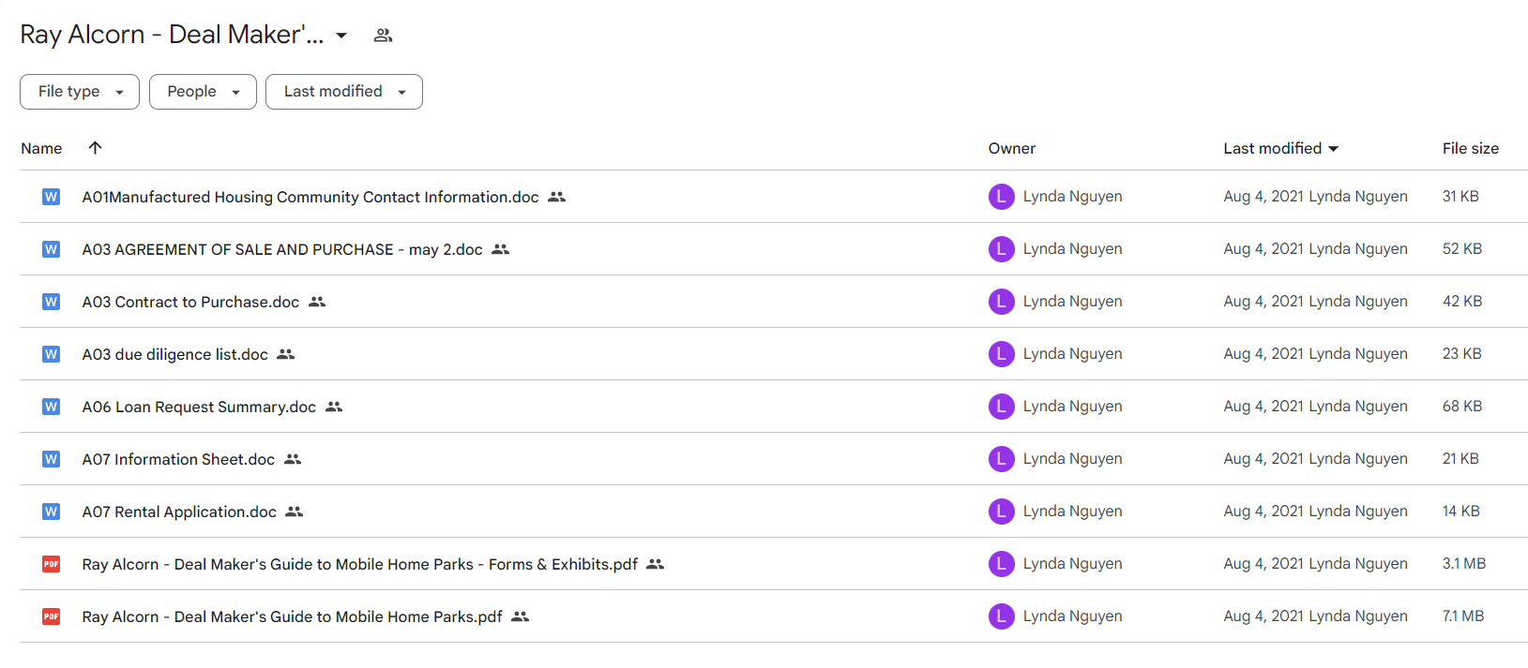Select Deal Maker's Guide to Mobile Home Parks.pdf
Image resolution: width=1528 pixels, height=668 pixels.
pyautogui.click(x=293, y=616)
